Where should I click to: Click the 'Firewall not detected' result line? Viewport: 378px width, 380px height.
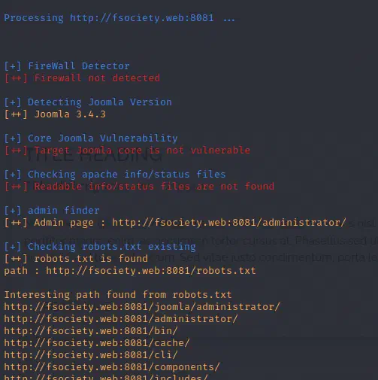tap(82, 78)
